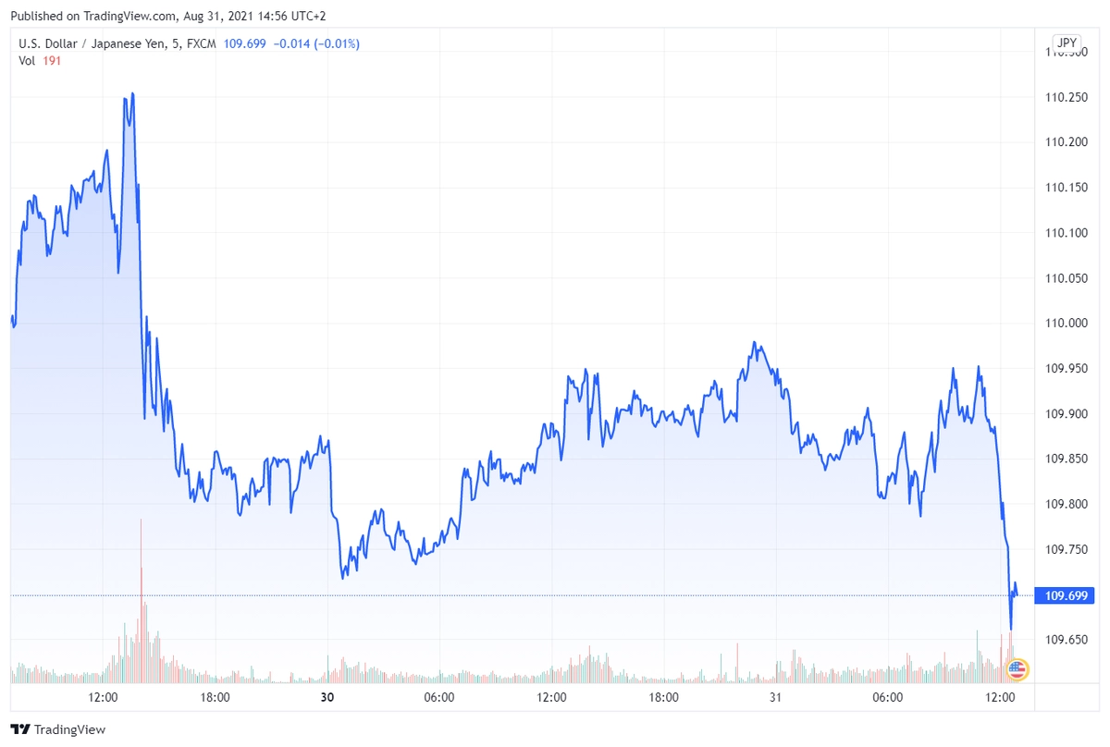Click the '18:00' label left of date 31
Image resolution: width=1110 pixels, height=747 pixels.
[663, 698]
